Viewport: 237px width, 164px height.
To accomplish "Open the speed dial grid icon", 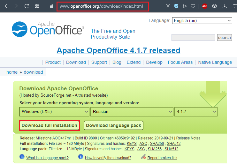I will click(x=37, y=6).
